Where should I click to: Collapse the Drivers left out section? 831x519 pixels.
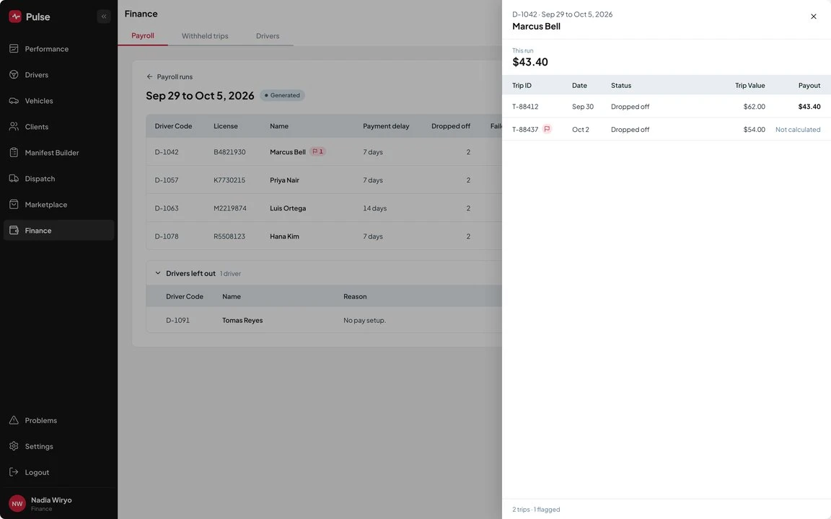point(157,273)
